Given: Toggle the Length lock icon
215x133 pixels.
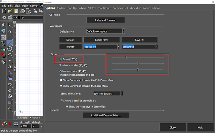Looking at the screenshot, I should click(x=21, y=122).
